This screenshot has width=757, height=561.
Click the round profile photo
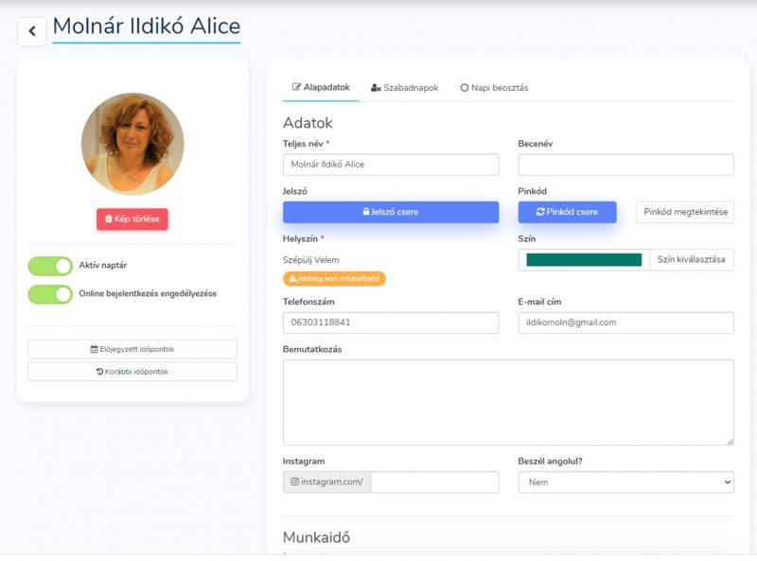132,144
